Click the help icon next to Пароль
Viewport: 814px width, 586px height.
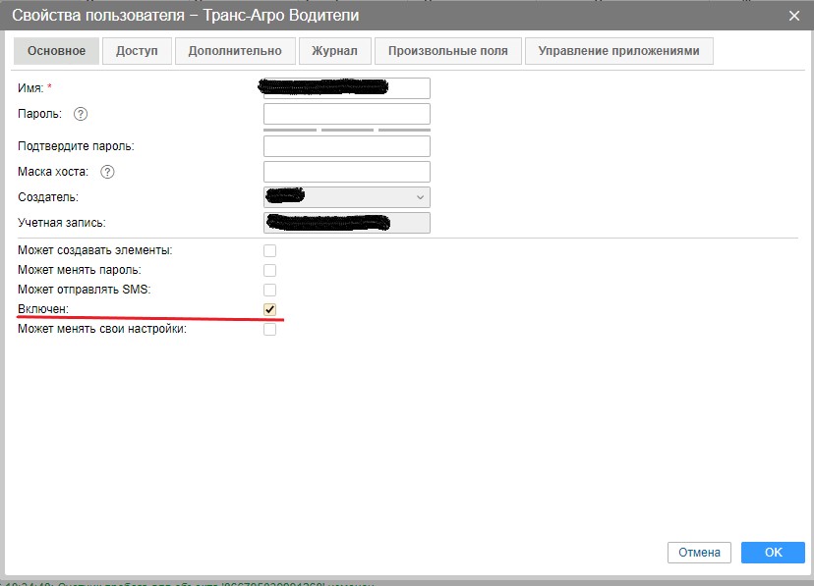click(81, 114)
